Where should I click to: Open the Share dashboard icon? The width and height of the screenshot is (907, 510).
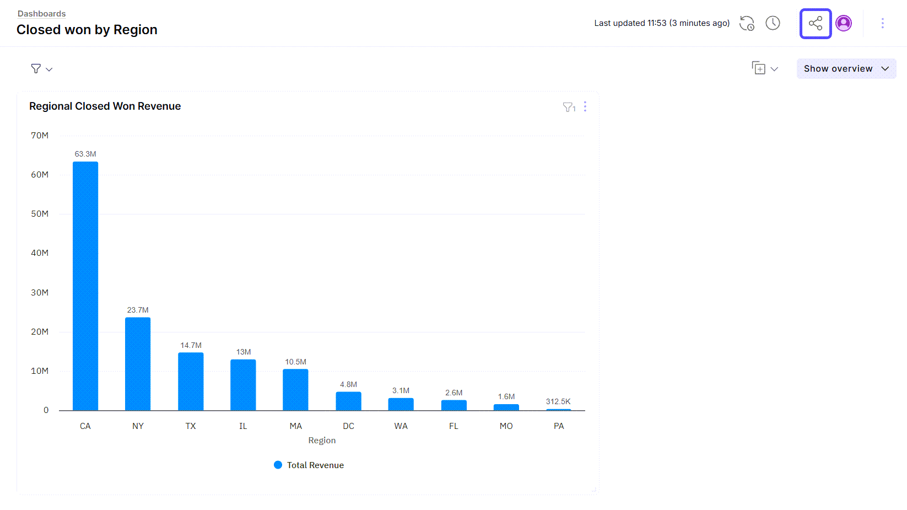(x=816, y=24)
